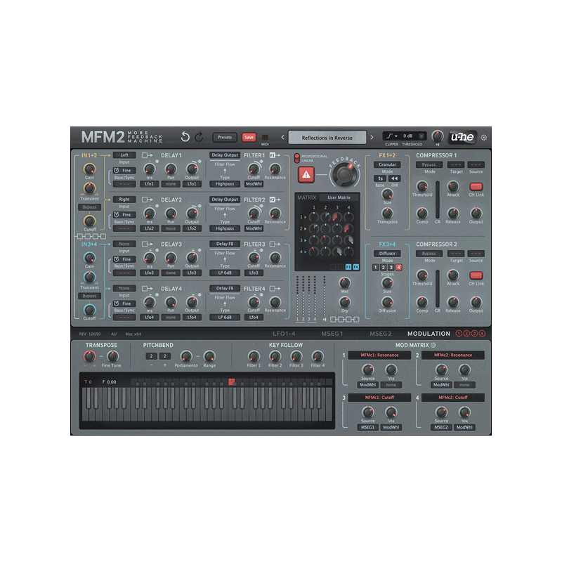The width and height of the screenshot is (562, 562).
Task: Open FX1+2 mode dropdown showing Granular
Action: (387, 164)
